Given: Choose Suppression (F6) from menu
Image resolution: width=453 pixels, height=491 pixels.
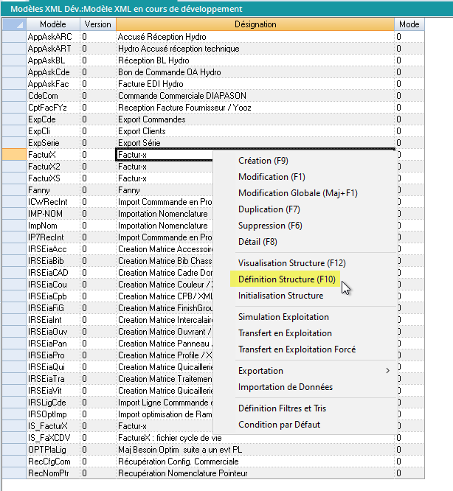Looking at the screenshot, I should (x=270, y=226).
